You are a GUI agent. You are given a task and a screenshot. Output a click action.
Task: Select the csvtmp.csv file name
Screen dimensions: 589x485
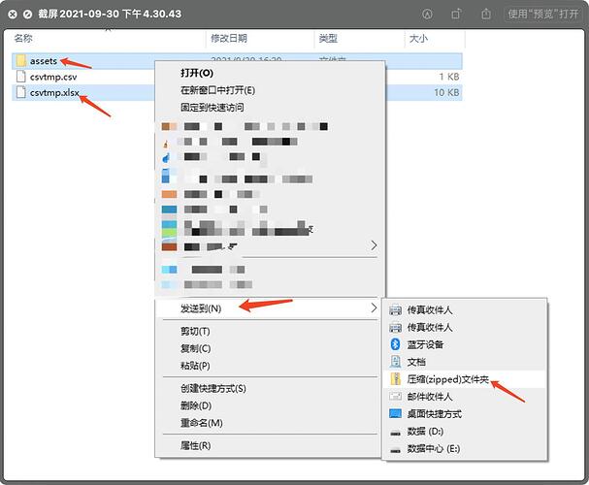[53, 77]
